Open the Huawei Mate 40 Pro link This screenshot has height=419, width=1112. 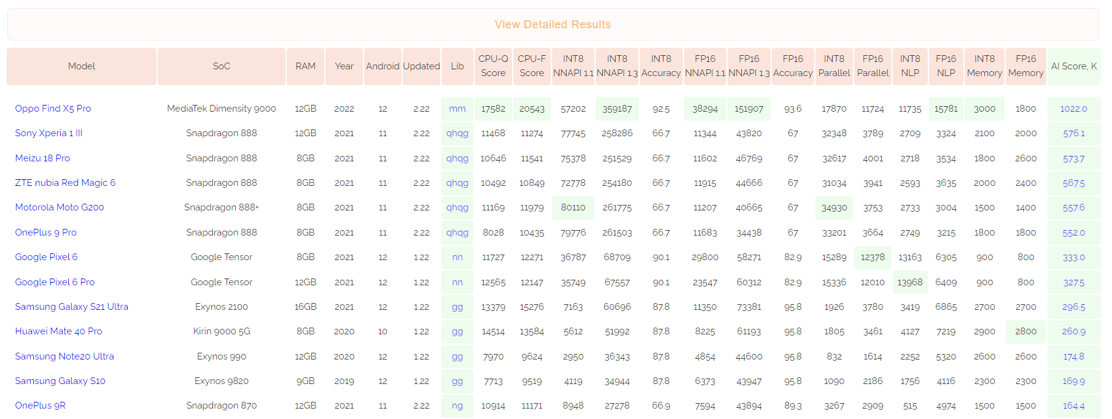[58, 331]
